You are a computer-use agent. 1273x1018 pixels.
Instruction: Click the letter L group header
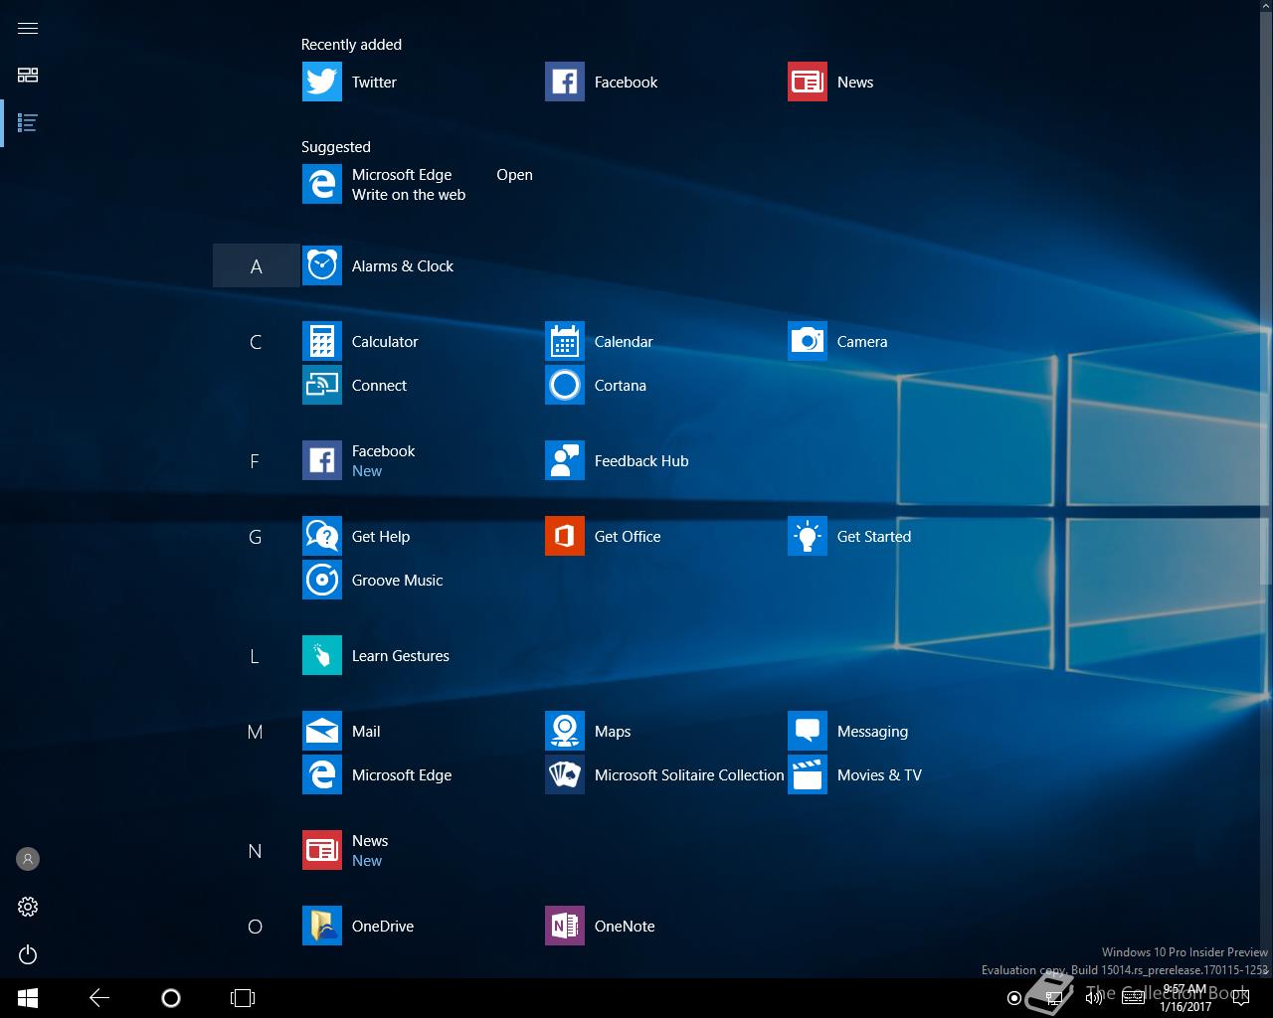point(256,656)
